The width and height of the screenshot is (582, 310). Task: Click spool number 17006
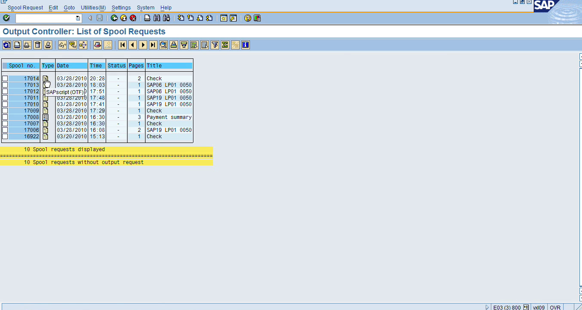pos(31,130)
